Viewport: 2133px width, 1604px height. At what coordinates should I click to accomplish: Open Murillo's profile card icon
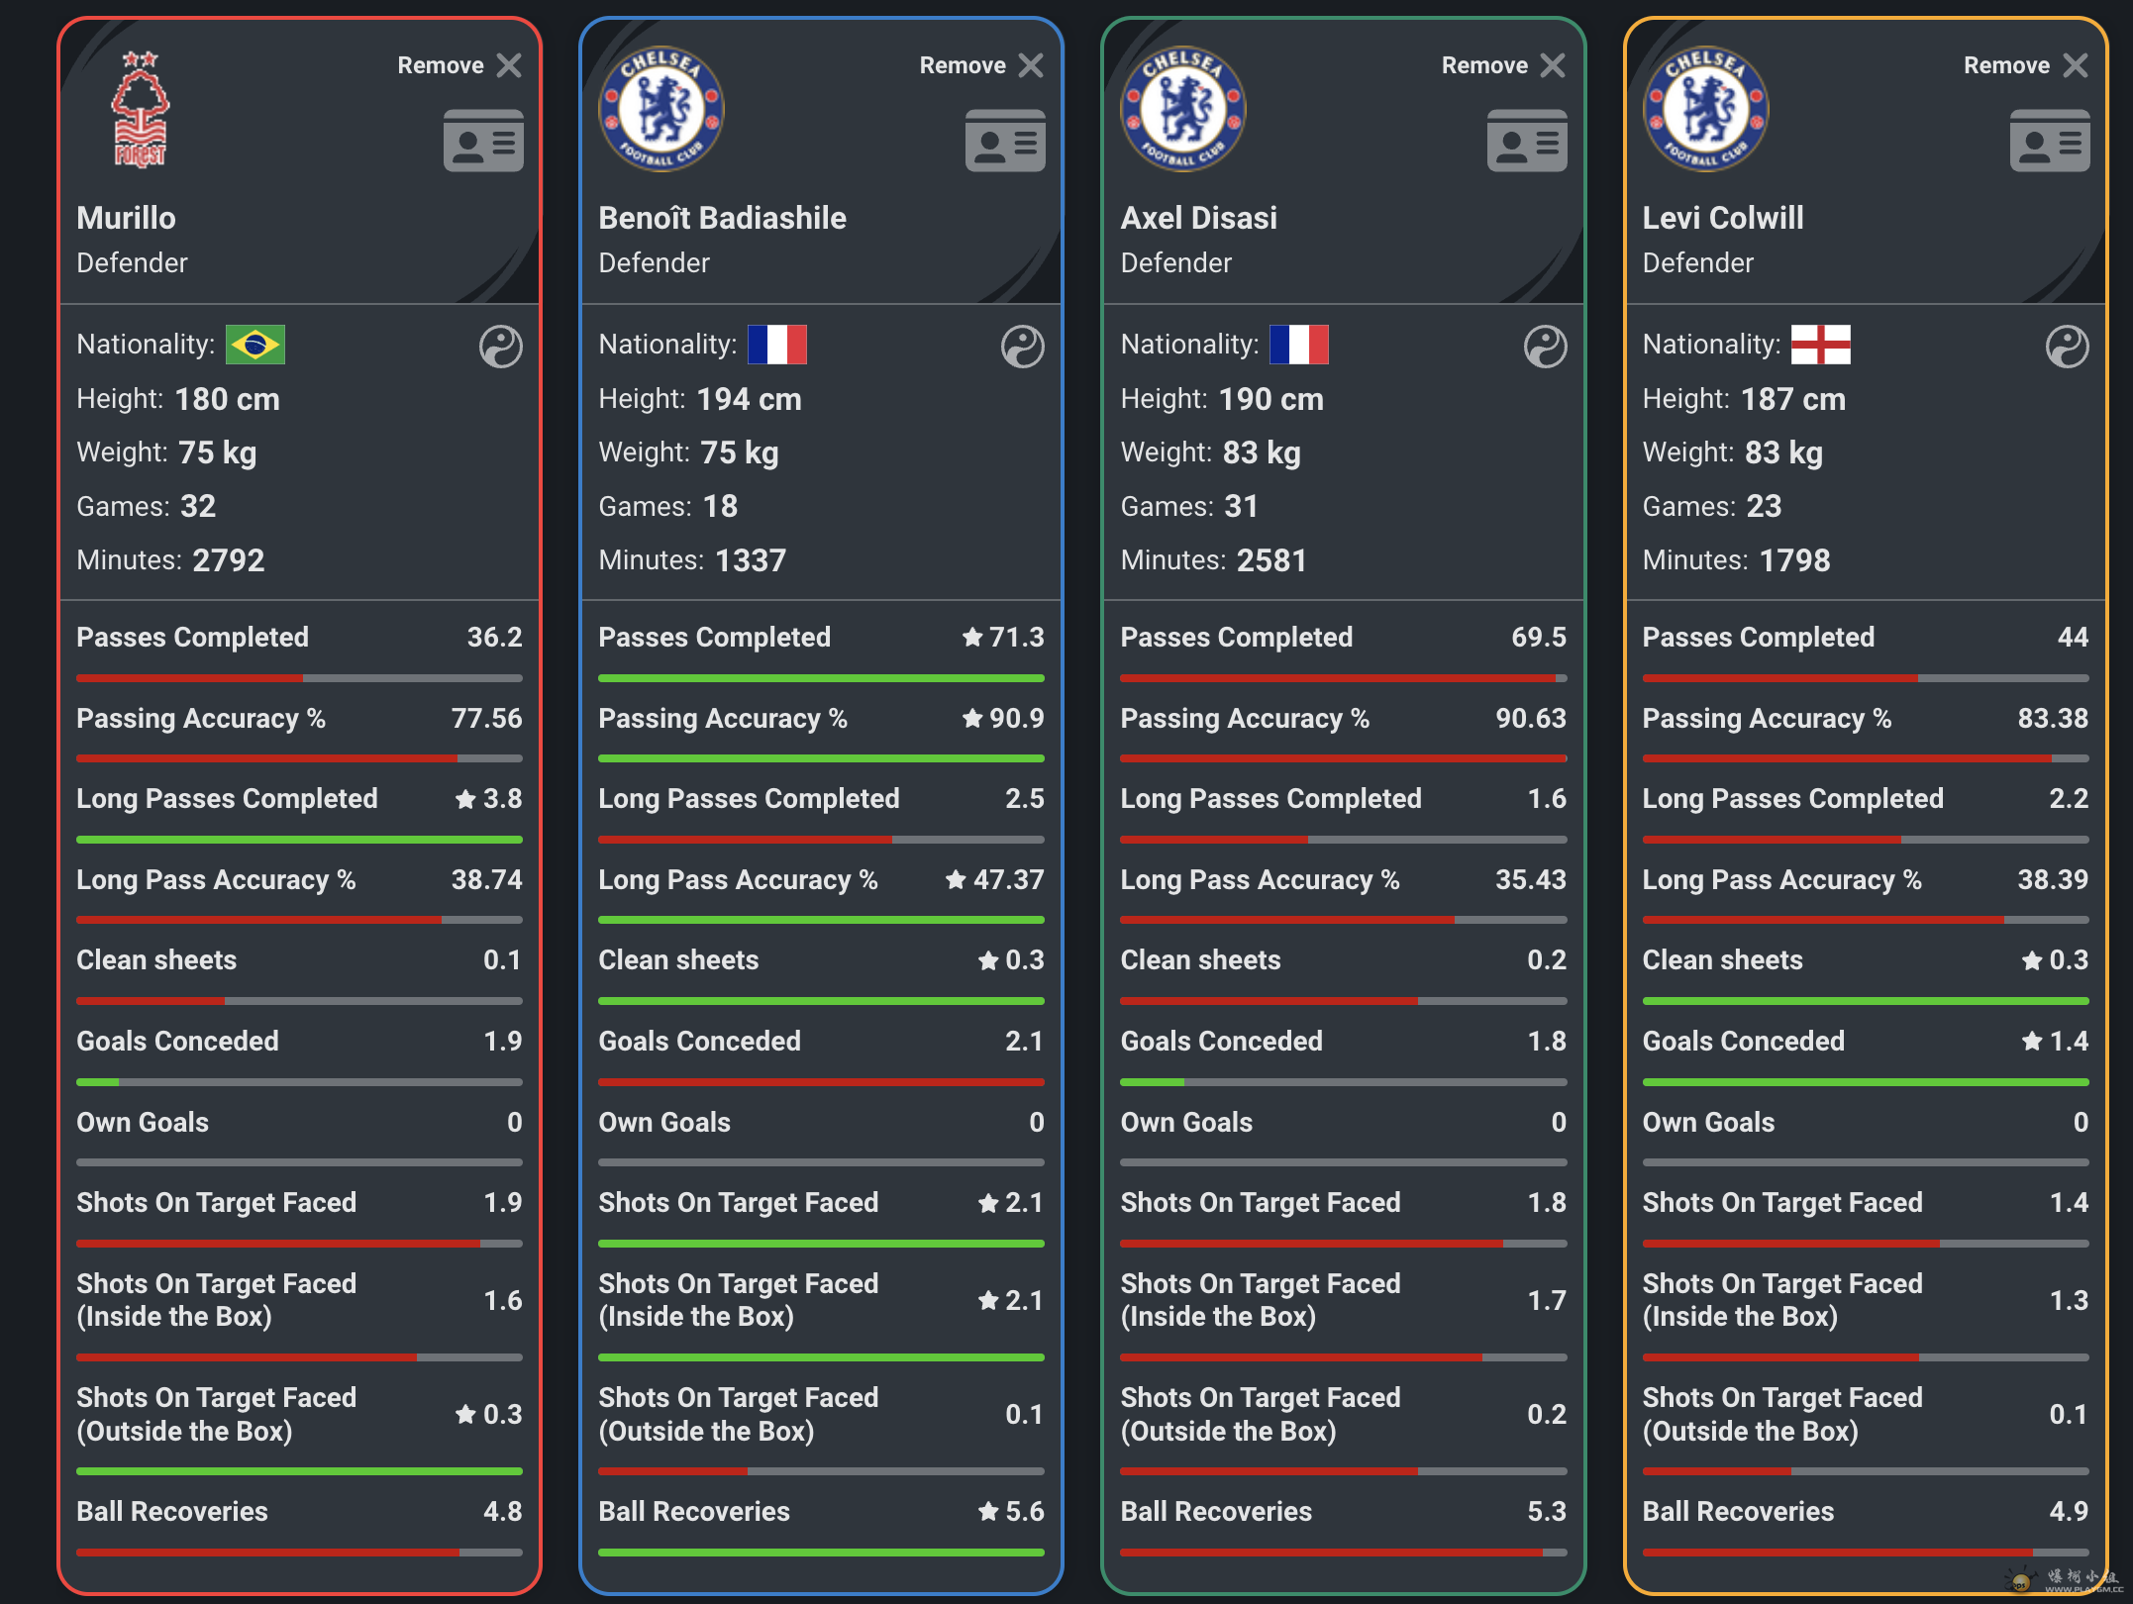point(483,142)
